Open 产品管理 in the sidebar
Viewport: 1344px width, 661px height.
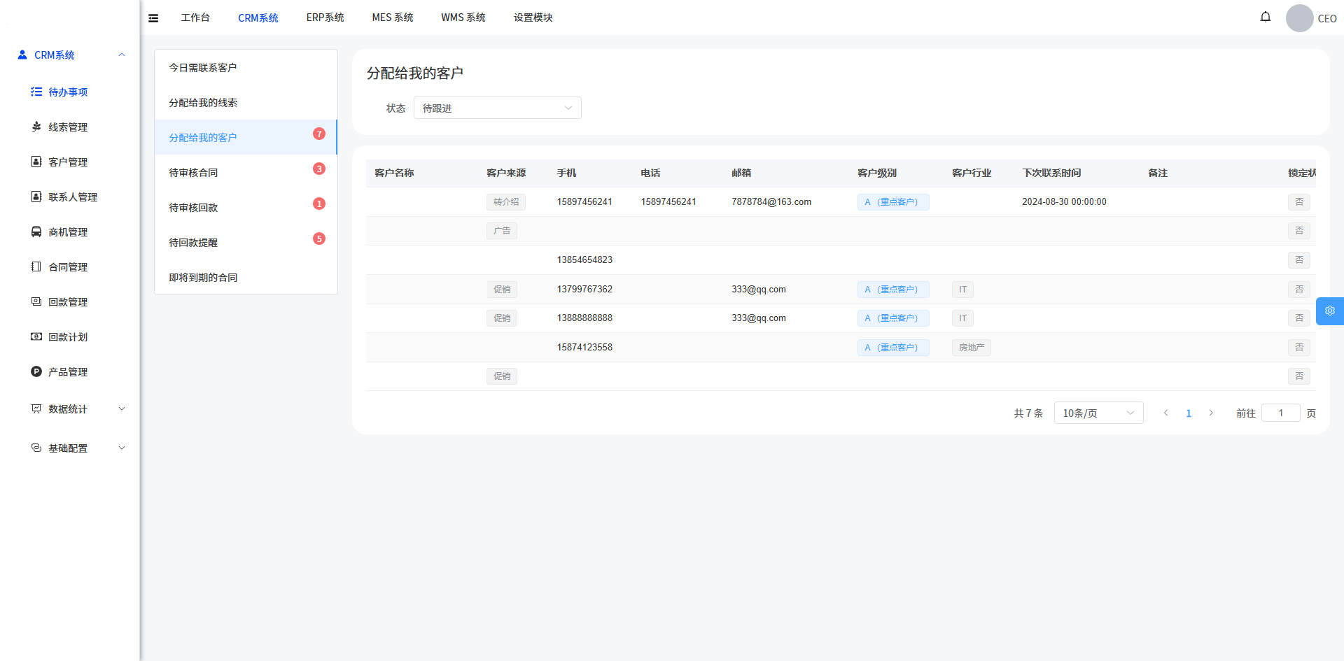point(68,372)
